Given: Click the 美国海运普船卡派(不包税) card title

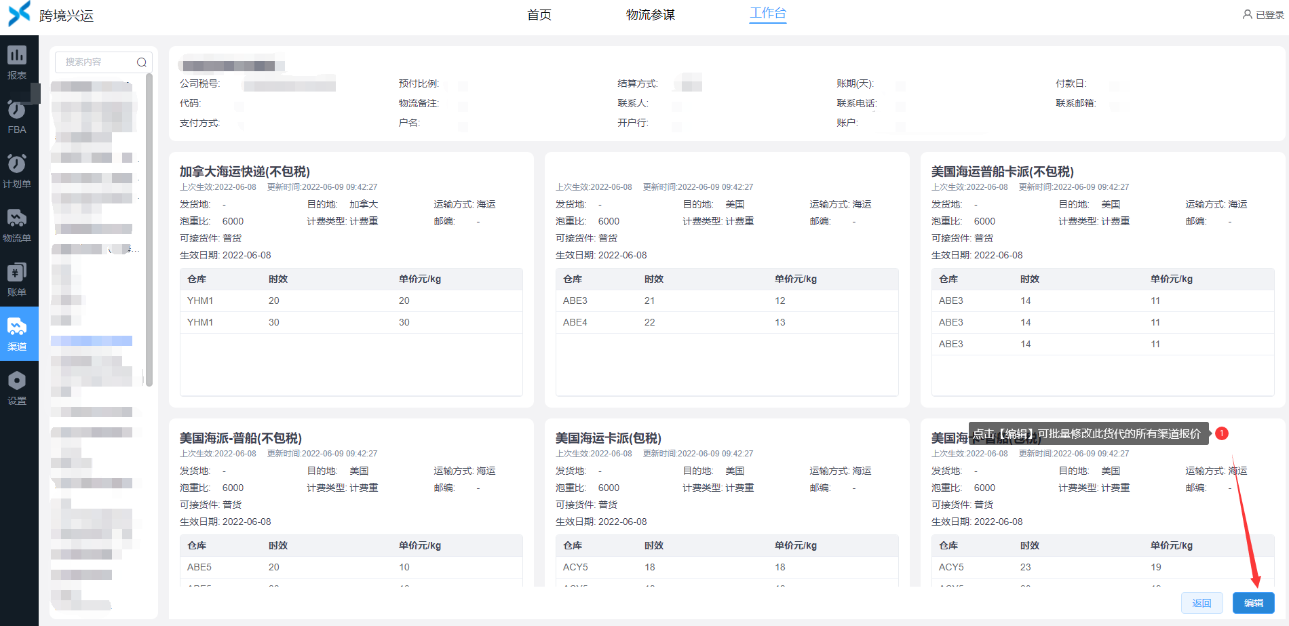Looking at the screenshot, I should [1003, 172].
